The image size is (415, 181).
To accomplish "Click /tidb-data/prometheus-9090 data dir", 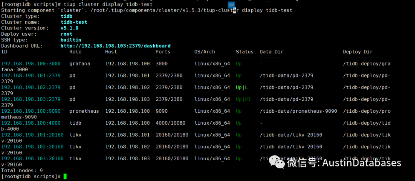I will point(298,111).
